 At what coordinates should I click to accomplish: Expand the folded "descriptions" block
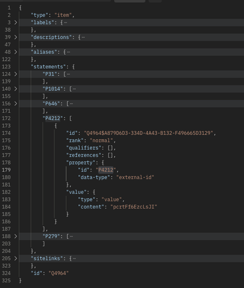pos(16,37)
